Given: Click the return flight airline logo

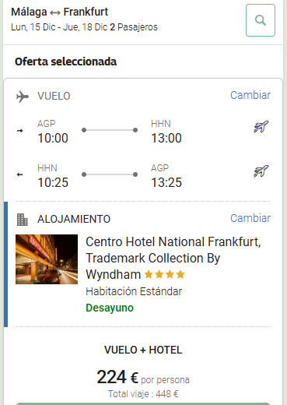Looking at the screenshot, I should (x=261, y=171).
